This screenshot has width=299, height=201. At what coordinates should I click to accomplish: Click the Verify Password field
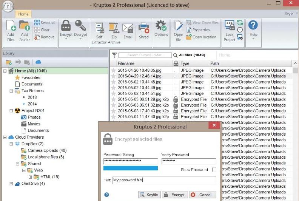[189, 161]
